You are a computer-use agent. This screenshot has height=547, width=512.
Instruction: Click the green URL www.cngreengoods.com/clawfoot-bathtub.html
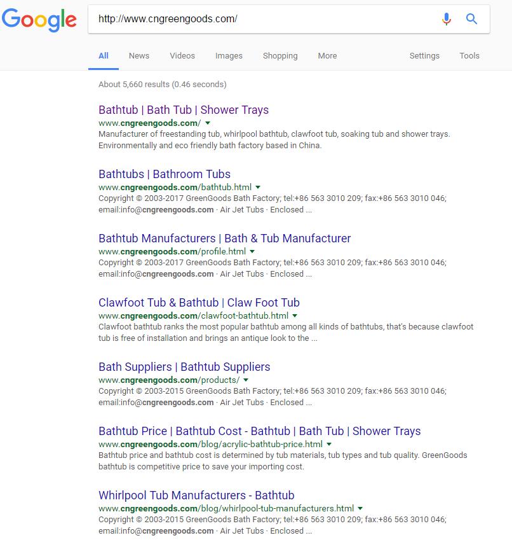click(x=193, y=315)
